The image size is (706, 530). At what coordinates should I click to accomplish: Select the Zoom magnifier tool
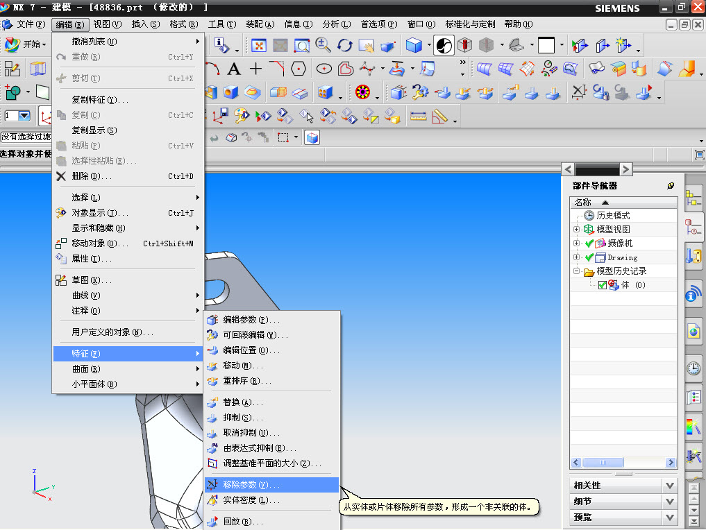(323, 45)
